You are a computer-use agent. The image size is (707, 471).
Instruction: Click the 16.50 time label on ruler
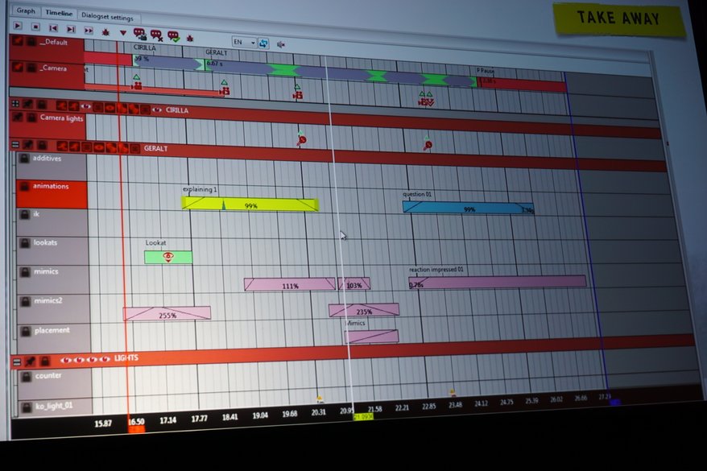(x=136, y=422)
